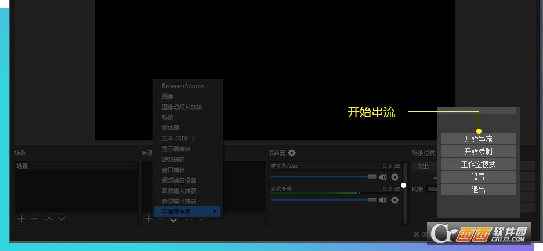Select the 场景 item in scenes list

pos(22,166)
